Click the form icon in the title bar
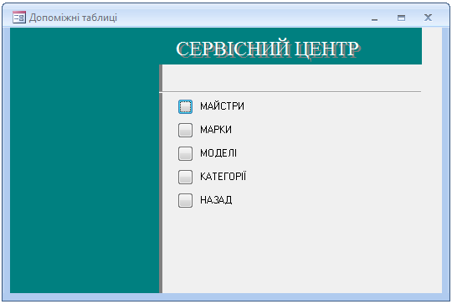The height and width of the screenshot is (304, 452). 19,18
